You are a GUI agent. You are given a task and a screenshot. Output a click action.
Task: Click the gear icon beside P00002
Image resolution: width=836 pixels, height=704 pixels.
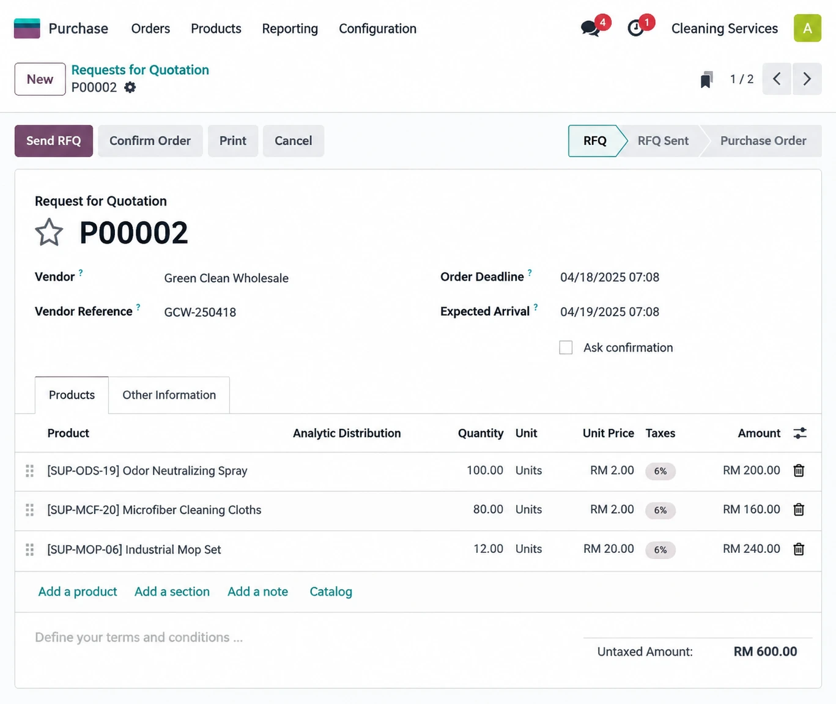click(130, 87)
